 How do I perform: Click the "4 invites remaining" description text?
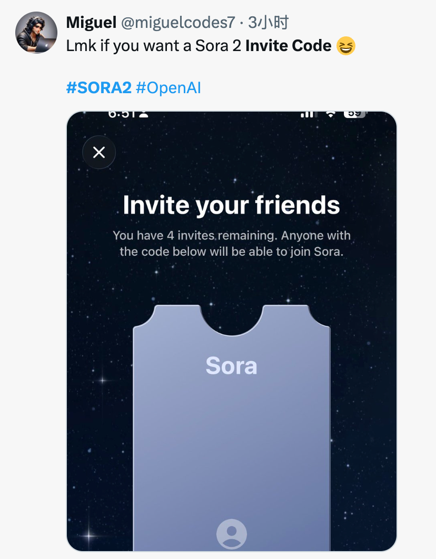pyautogui.click(x=232, y=243)
